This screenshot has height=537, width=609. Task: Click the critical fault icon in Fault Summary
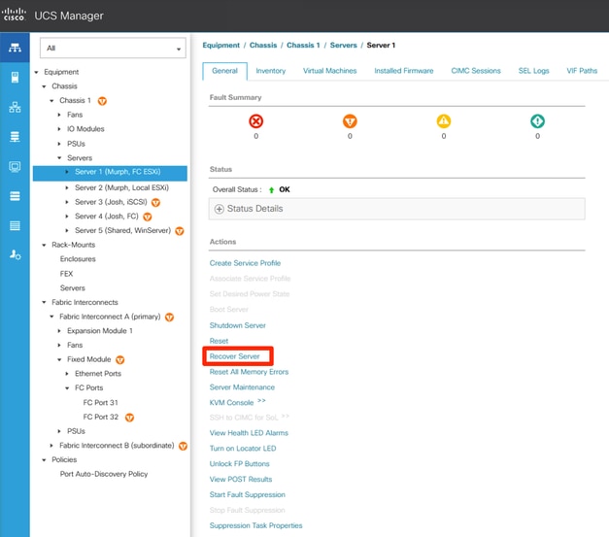click(256, 121)
